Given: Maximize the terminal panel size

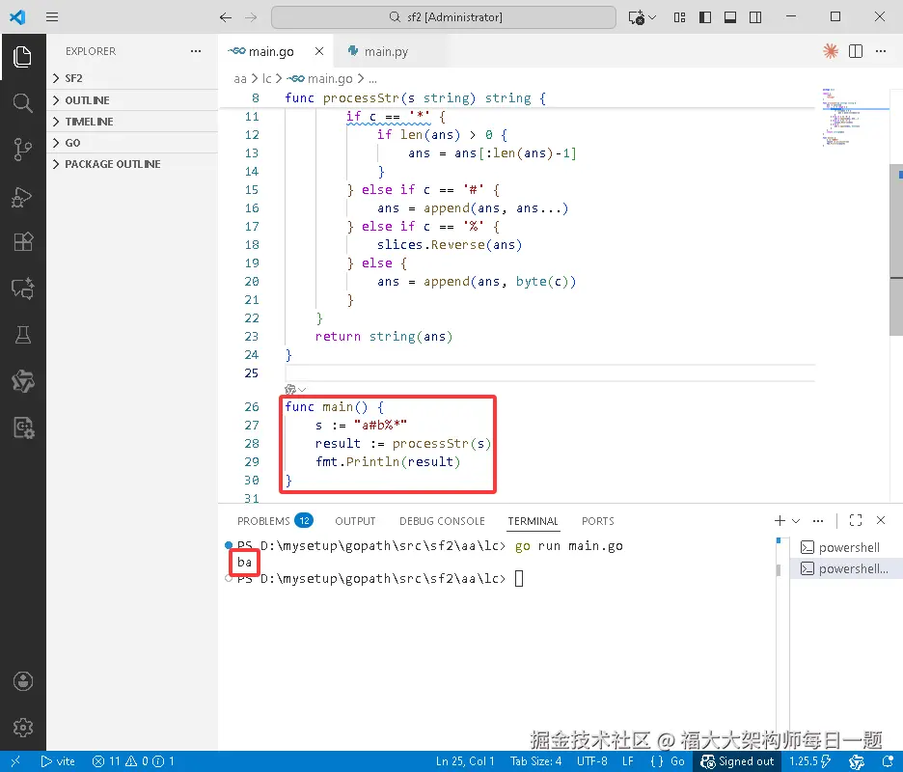Looking at the screenshot, I should click(856, 521).
